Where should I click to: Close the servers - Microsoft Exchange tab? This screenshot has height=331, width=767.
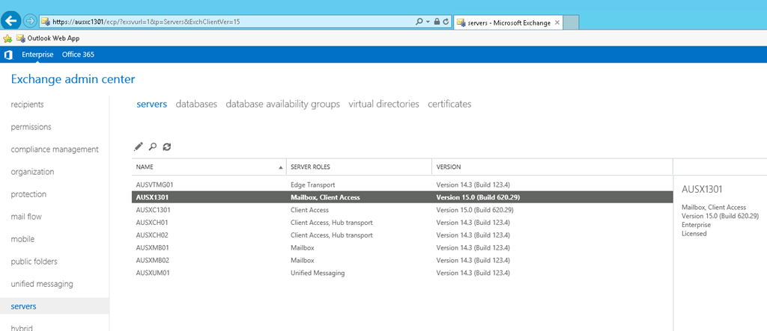click(557, 23)
